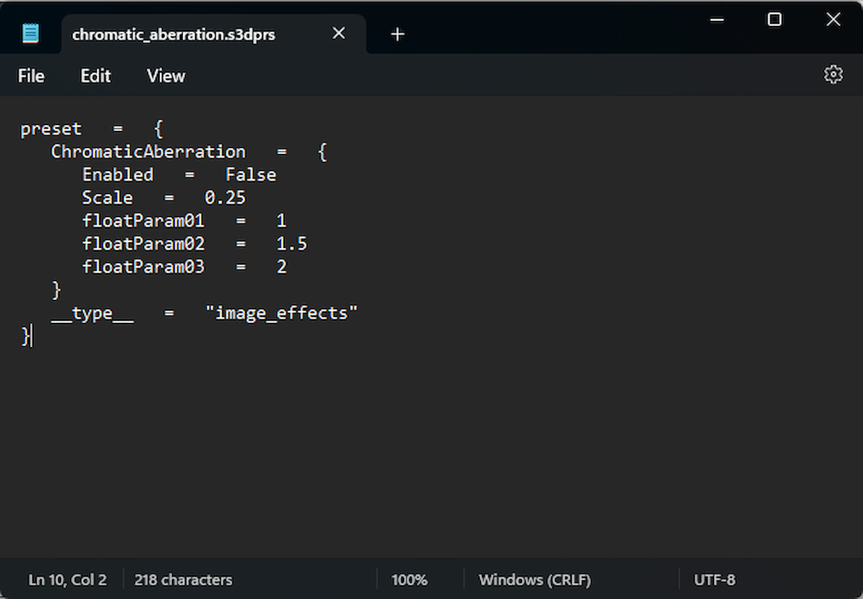Viewport: 863px width, 599px height.
Task: Click on the ChromaticAberration text
Action: coord(148,152)
